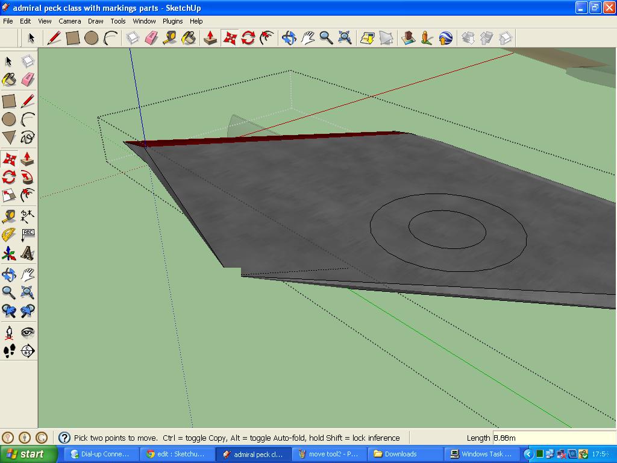
Task: Choose the Rectangle tool in top toolbar
Action: [73, 38]
